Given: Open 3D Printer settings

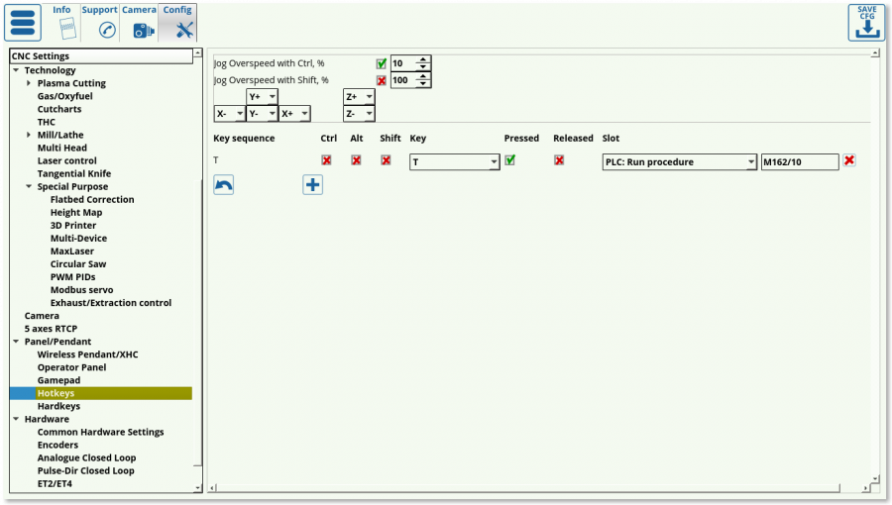Looking at the screenshot, I should tap(72, 226).
